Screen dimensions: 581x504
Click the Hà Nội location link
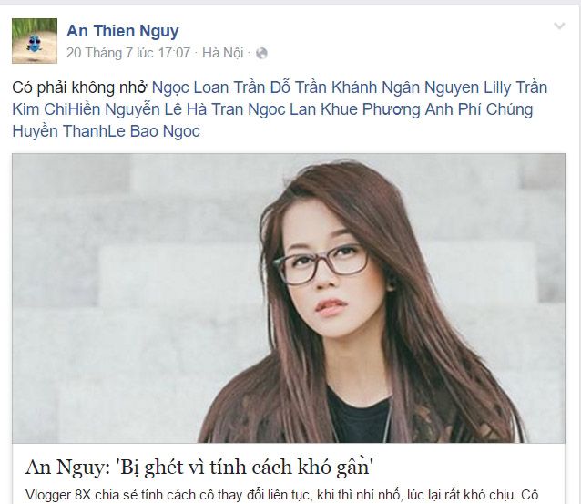[223, 53]
